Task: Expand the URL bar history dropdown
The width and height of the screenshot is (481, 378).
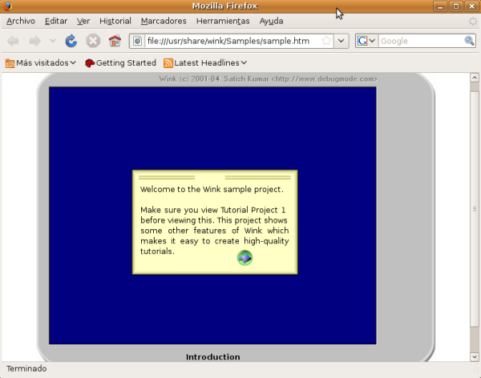Action: (x=342, y=41)
